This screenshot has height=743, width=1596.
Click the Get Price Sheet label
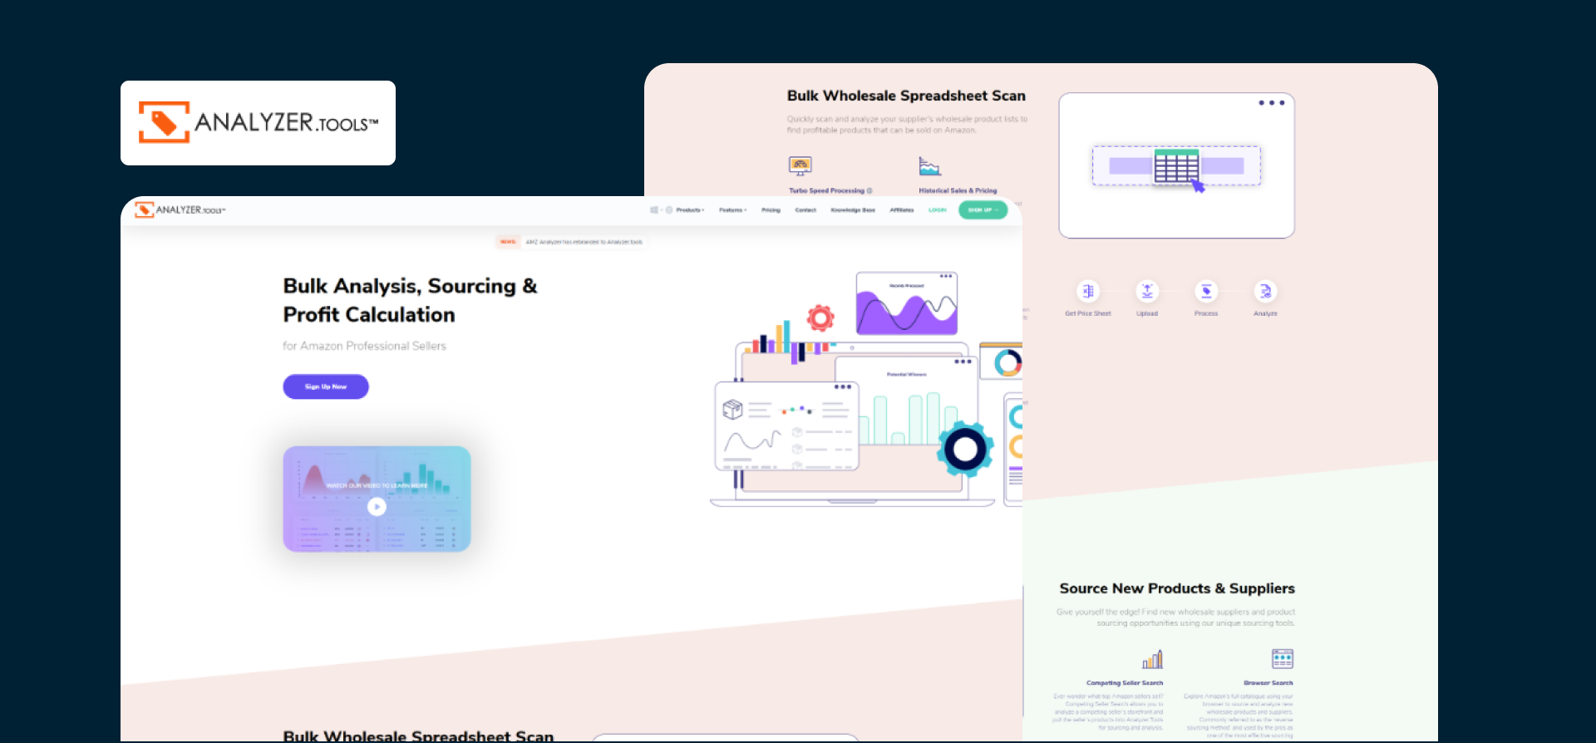tap(1088, 313)
